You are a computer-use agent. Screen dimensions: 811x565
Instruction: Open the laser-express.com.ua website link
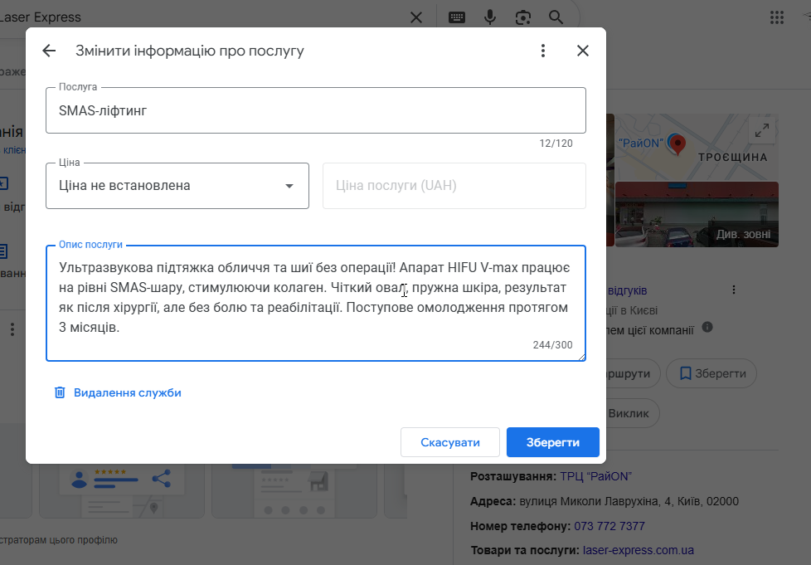coord(638,549)
